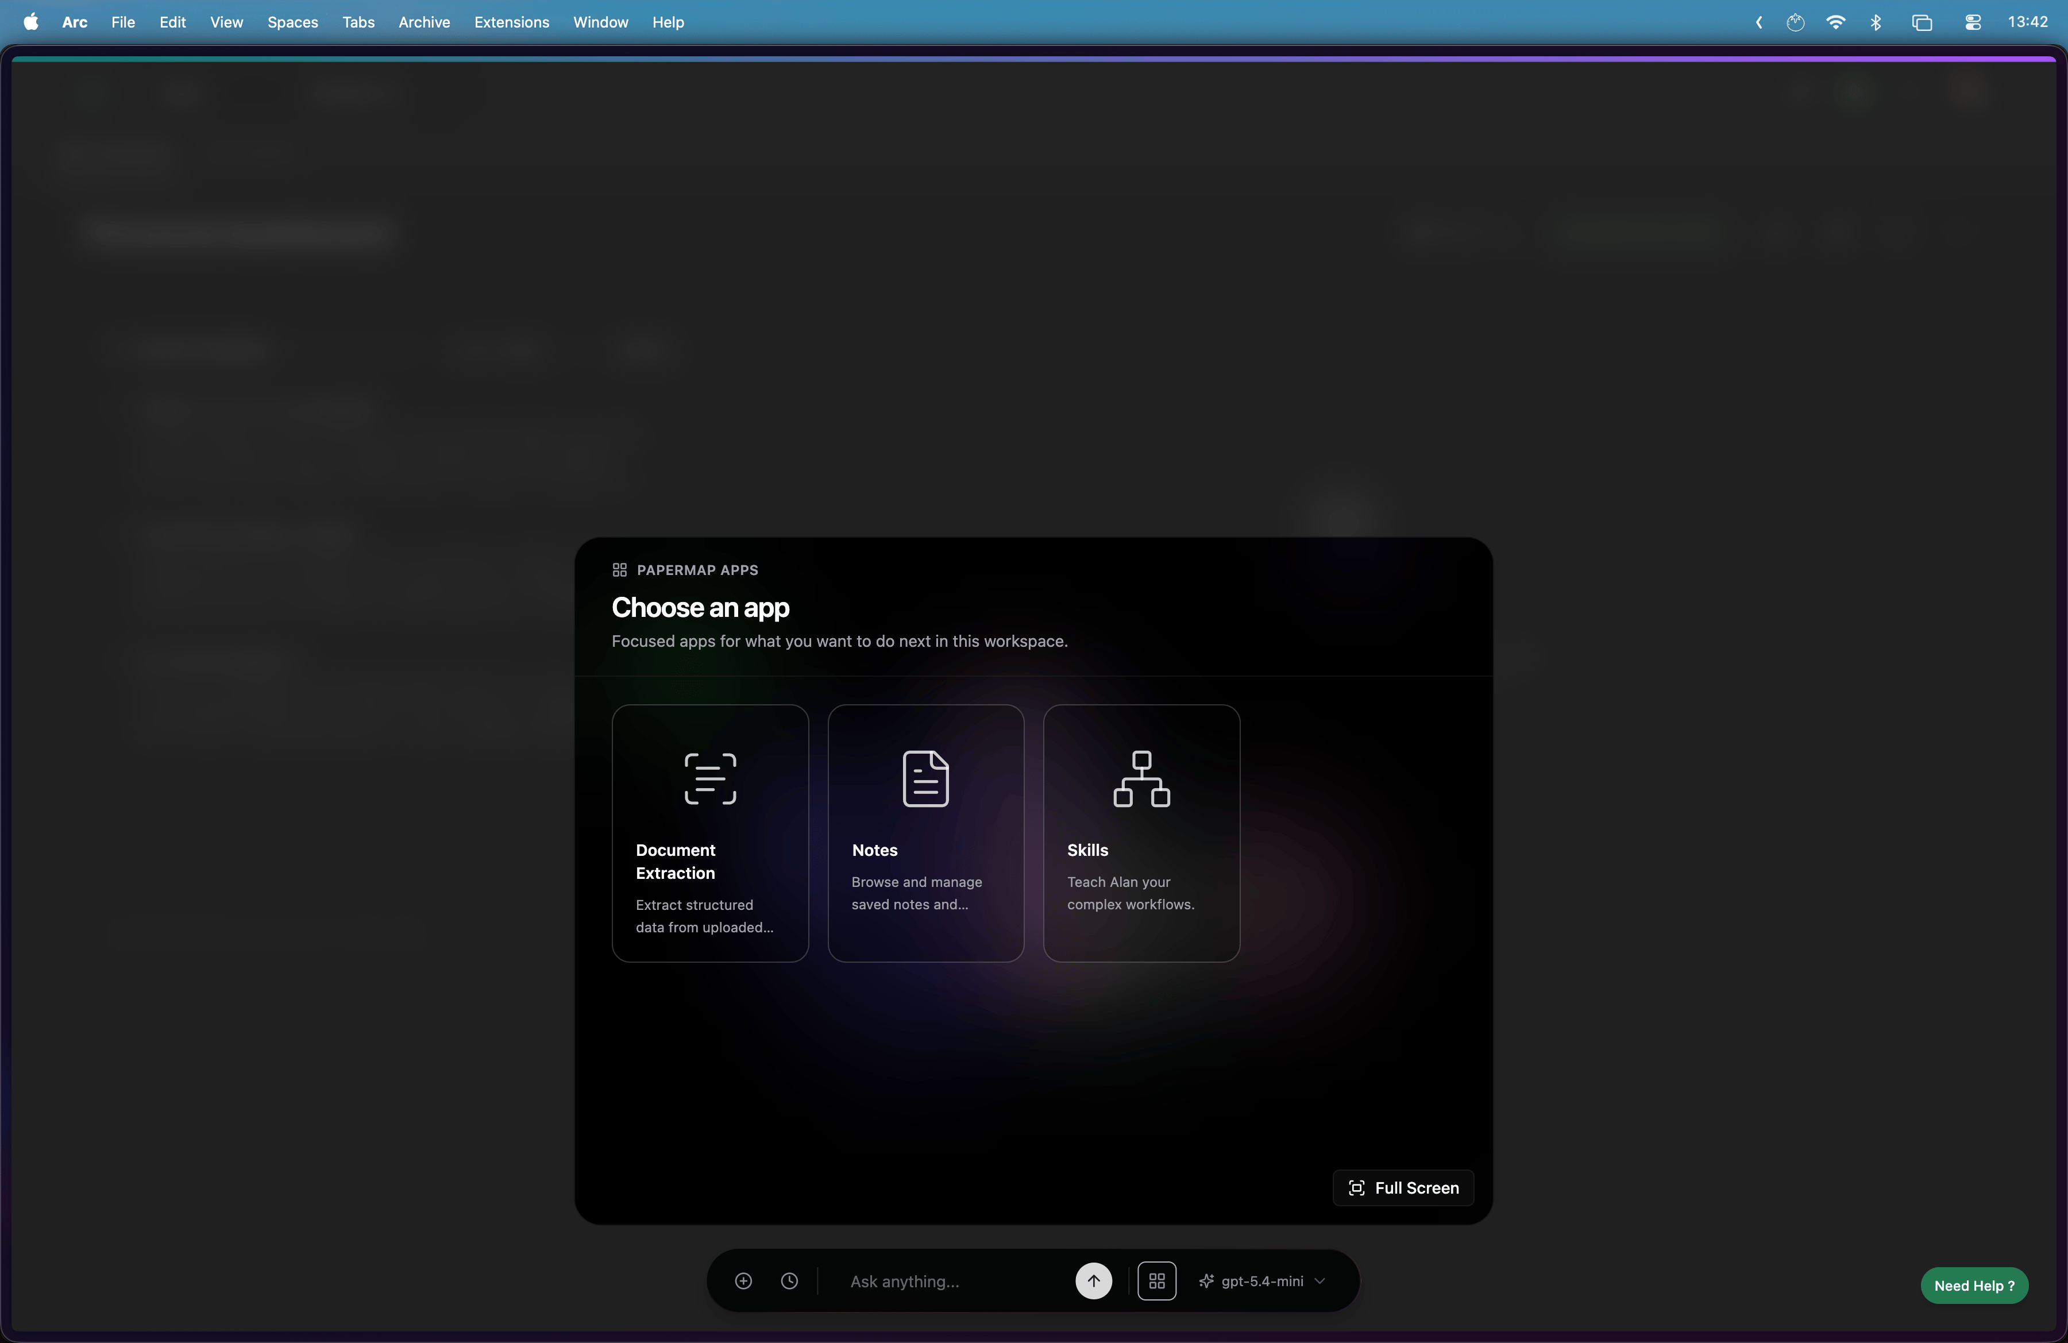Open the Archive menu
The image size is (2068, 1343).
(424, 22)
